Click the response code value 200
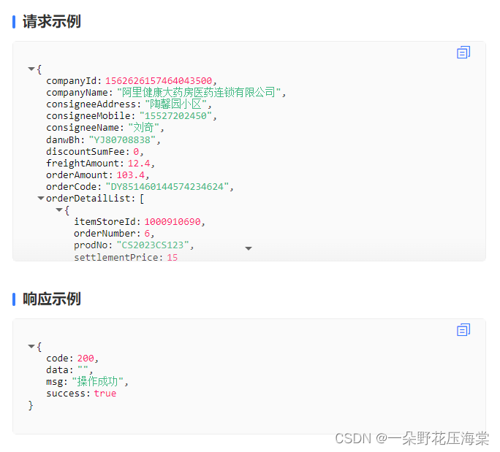 pos(86,359)
